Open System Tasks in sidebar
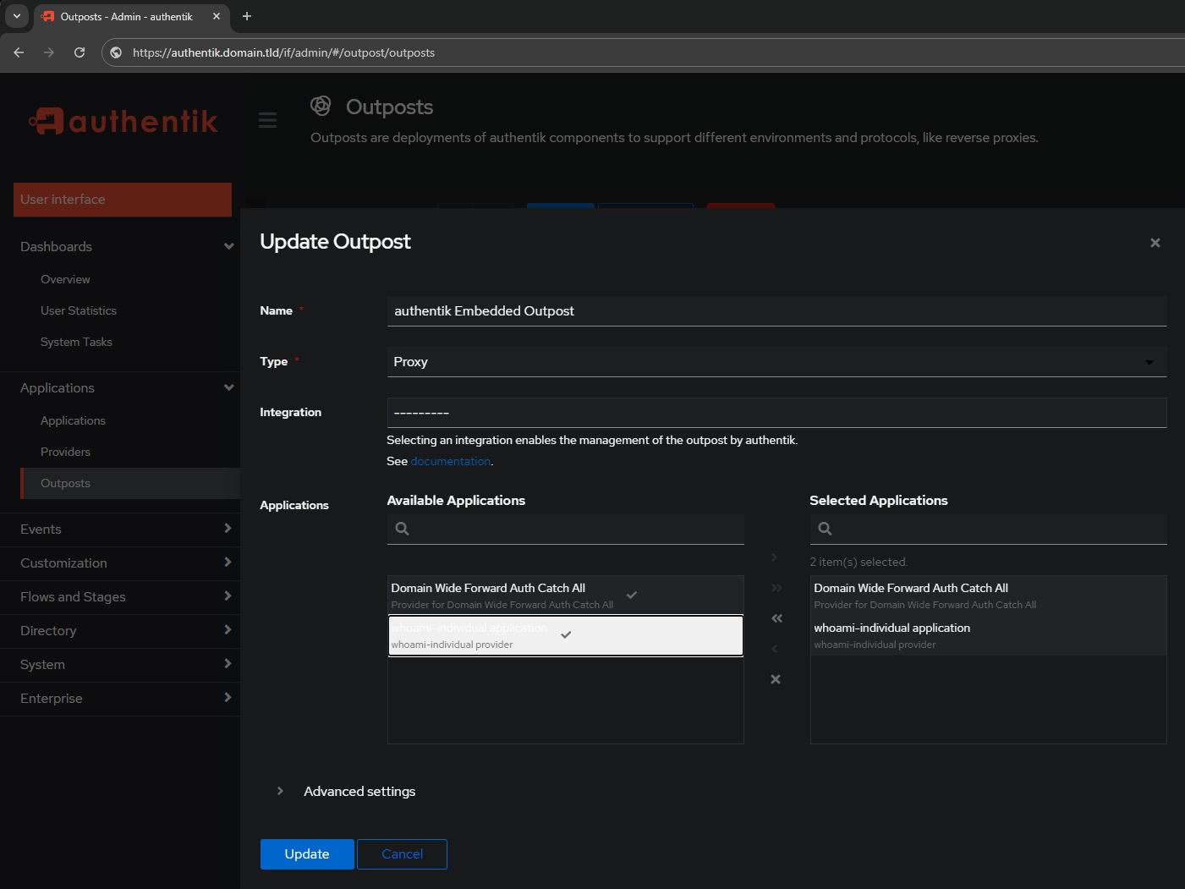The image size is (1185, 889). pyautogui.click(x=76, y=342)
